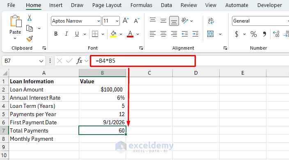289x160 pixels.
Task: Open the Aptos Narrow font dropdown
Action: (x=99, y=21)
